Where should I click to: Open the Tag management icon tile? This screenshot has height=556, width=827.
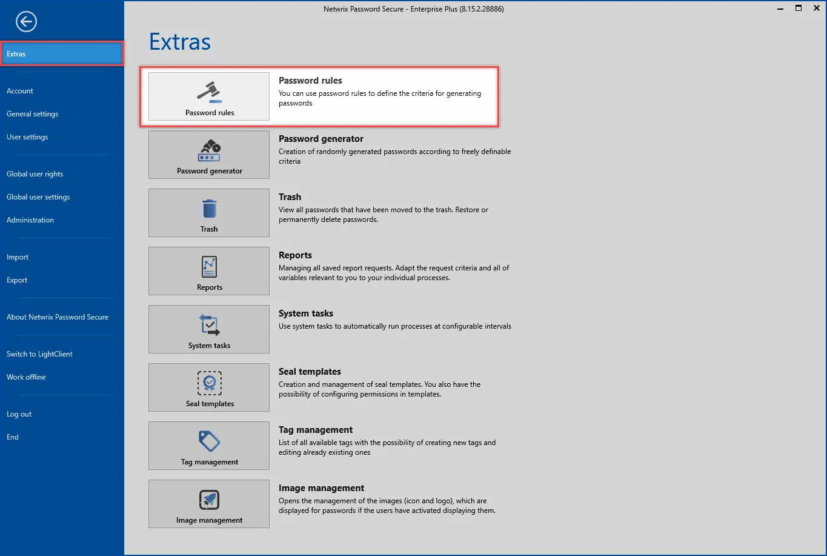coord(209,446)
